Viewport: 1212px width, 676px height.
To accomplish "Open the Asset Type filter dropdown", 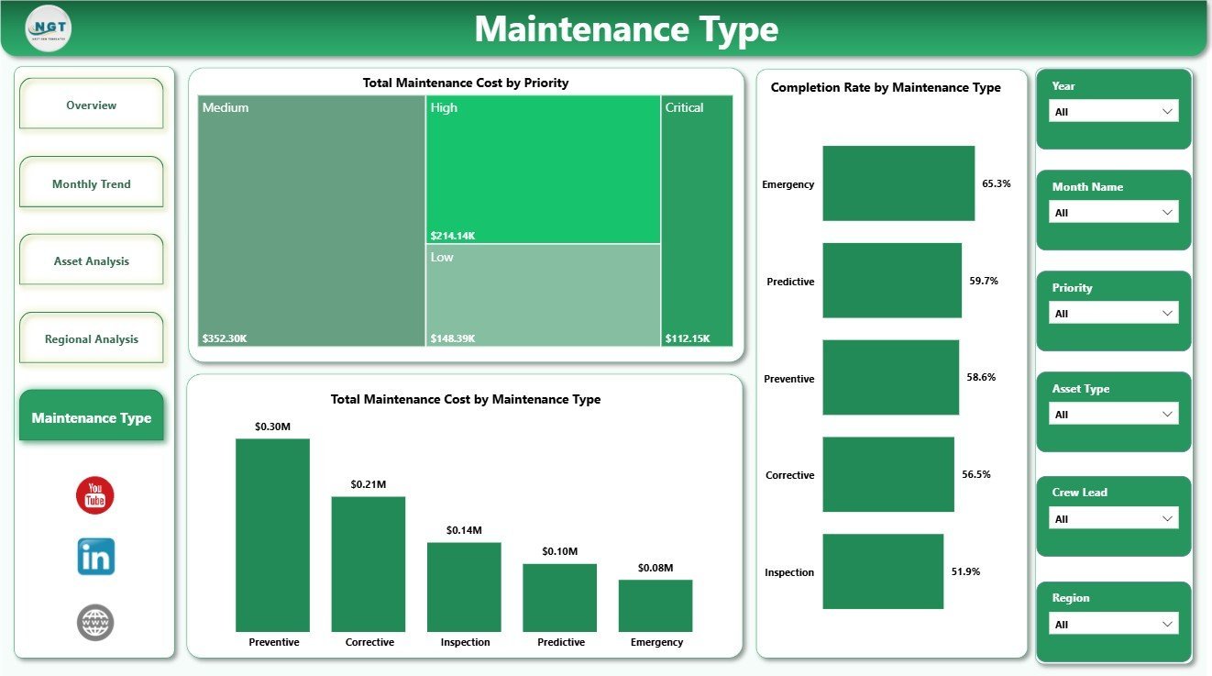I will (x=1113, y=414).
